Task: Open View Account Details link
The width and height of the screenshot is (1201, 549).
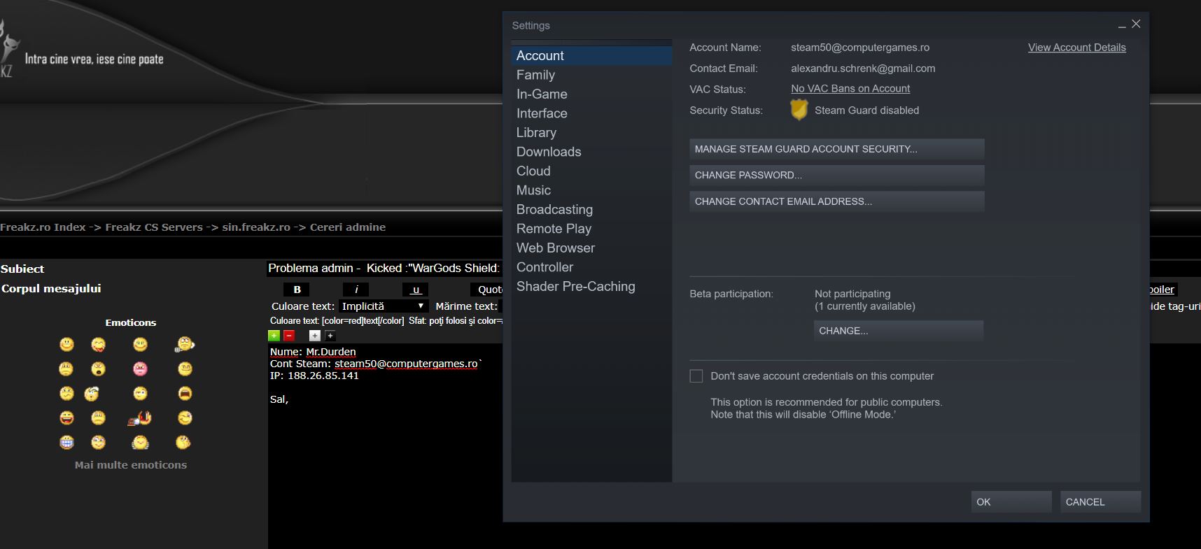Action: (x=1077, y=48)
